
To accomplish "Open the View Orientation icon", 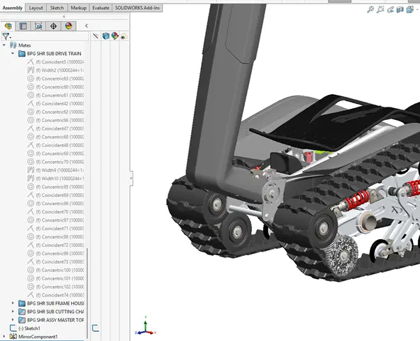I will tap(410, 10).
